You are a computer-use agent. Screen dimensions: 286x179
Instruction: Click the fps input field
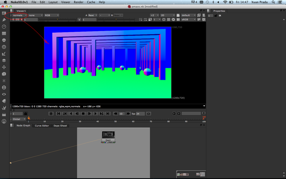coord(140,114)
